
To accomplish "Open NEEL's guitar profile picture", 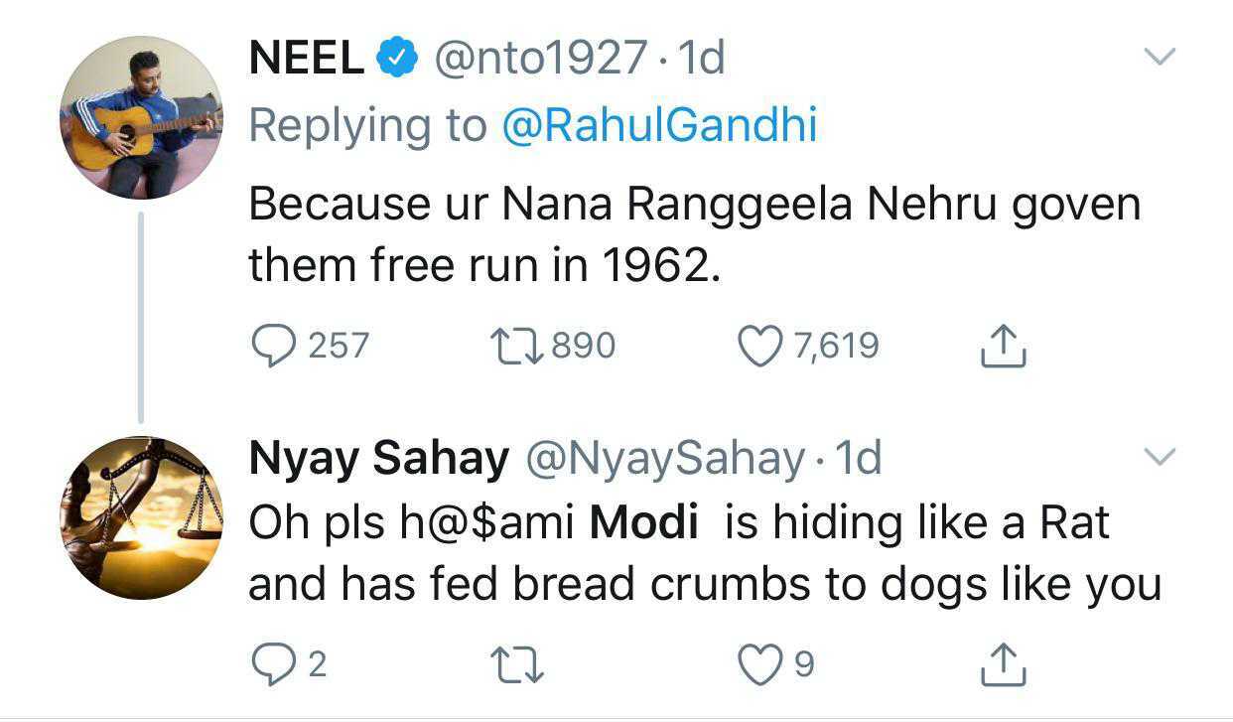I will coord(140,118).
